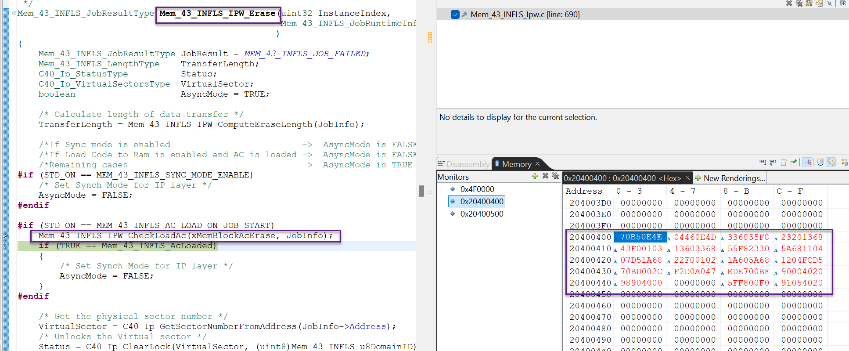This screenshot has width=849, height=351.
Task: Enable checkbox for Mem_43_INFLS_Ipw.c line 690 breakpoint
Action: pos(455,14)
